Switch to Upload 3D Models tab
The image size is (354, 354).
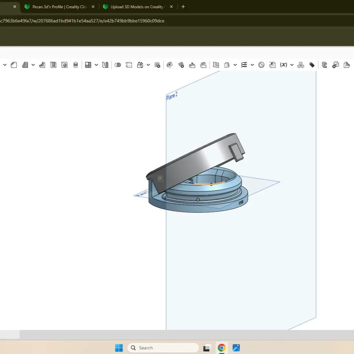[137, 7]
